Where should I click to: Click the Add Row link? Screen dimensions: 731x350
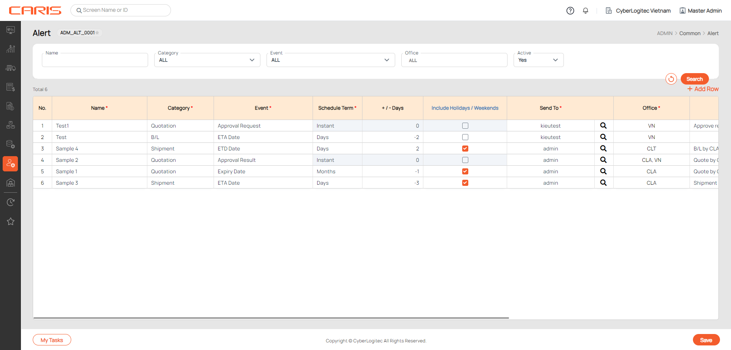tap(703, 89)
